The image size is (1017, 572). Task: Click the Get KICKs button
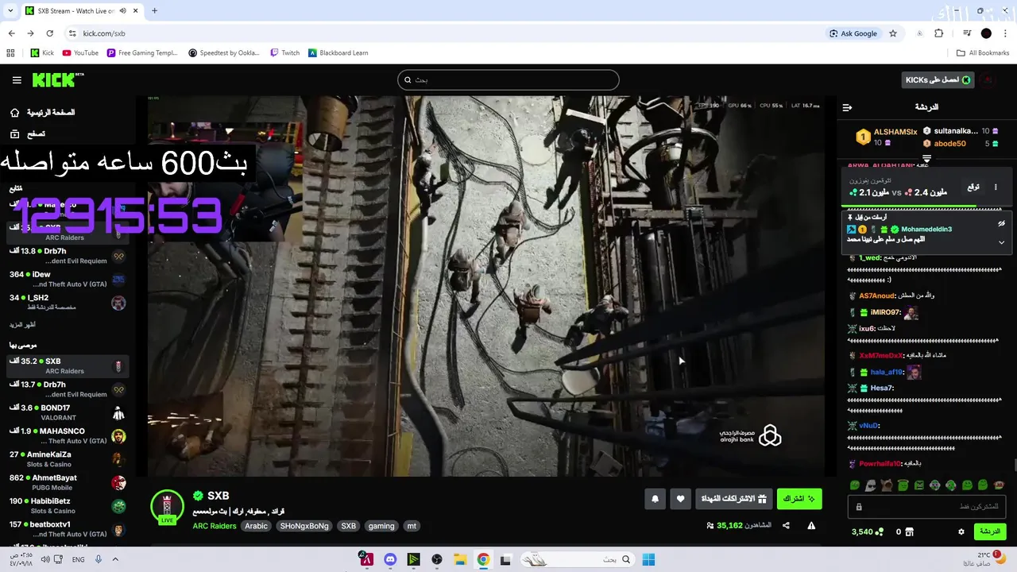[939, 79]
